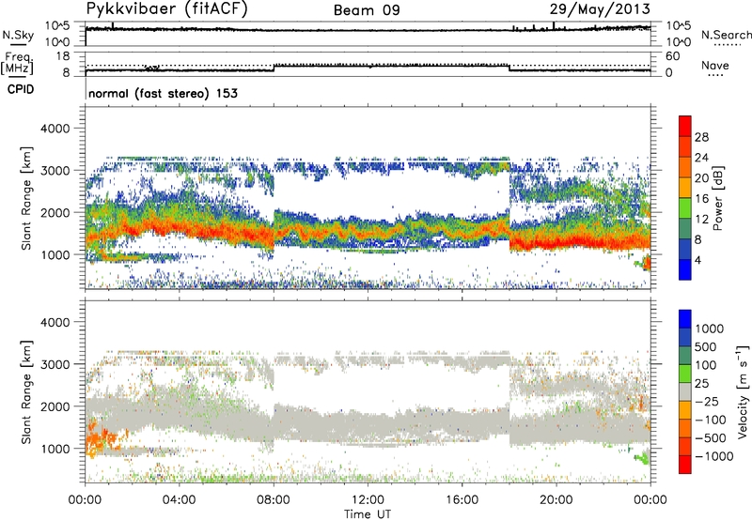Click the '08:00' time tick label
752x520 pixels.
[x=274, y=500]
